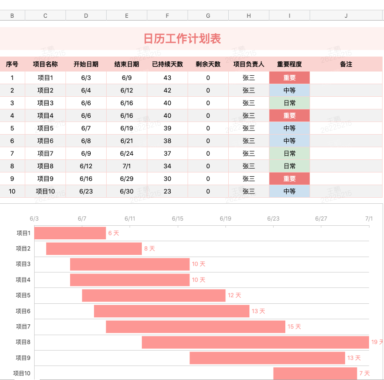Click 项目1 red 重要 importance cell
This screenshot has width=384, height=380.
(x=289, y=78)
